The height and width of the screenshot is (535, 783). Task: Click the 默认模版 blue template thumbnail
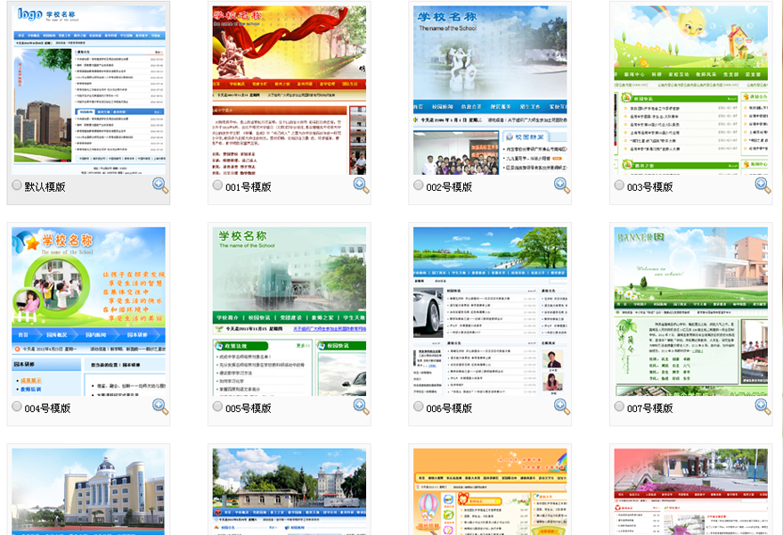tap(88, 89)
